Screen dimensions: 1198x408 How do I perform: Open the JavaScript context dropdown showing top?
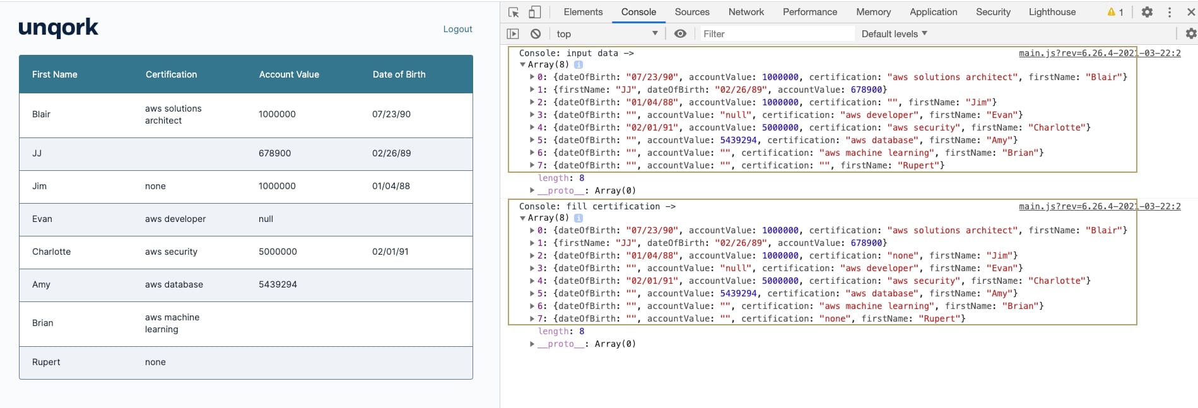click(x=606, y=34)
